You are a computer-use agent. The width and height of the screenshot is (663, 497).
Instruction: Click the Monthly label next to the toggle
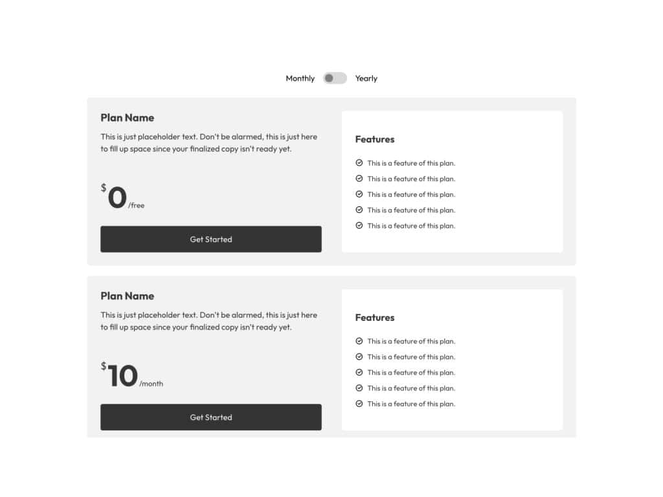click(300, 78)
